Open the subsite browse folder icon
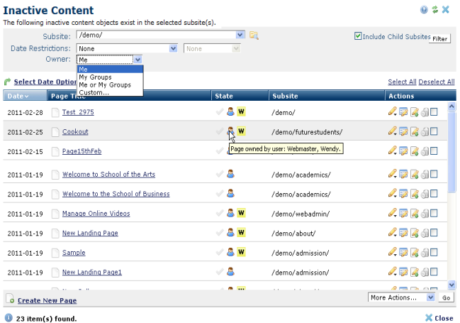 (254, 35)
